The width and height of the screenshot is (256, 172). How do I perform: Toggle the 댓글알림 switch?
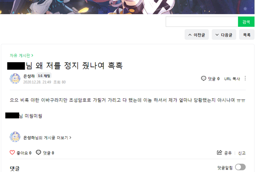tap(240, 167)
